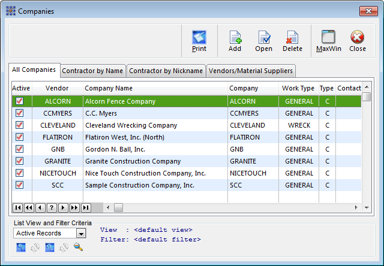The image size is (384, 266).
Task: Toggle Active checkbox for Alcorn Fence Company
Action: (20, 101)
